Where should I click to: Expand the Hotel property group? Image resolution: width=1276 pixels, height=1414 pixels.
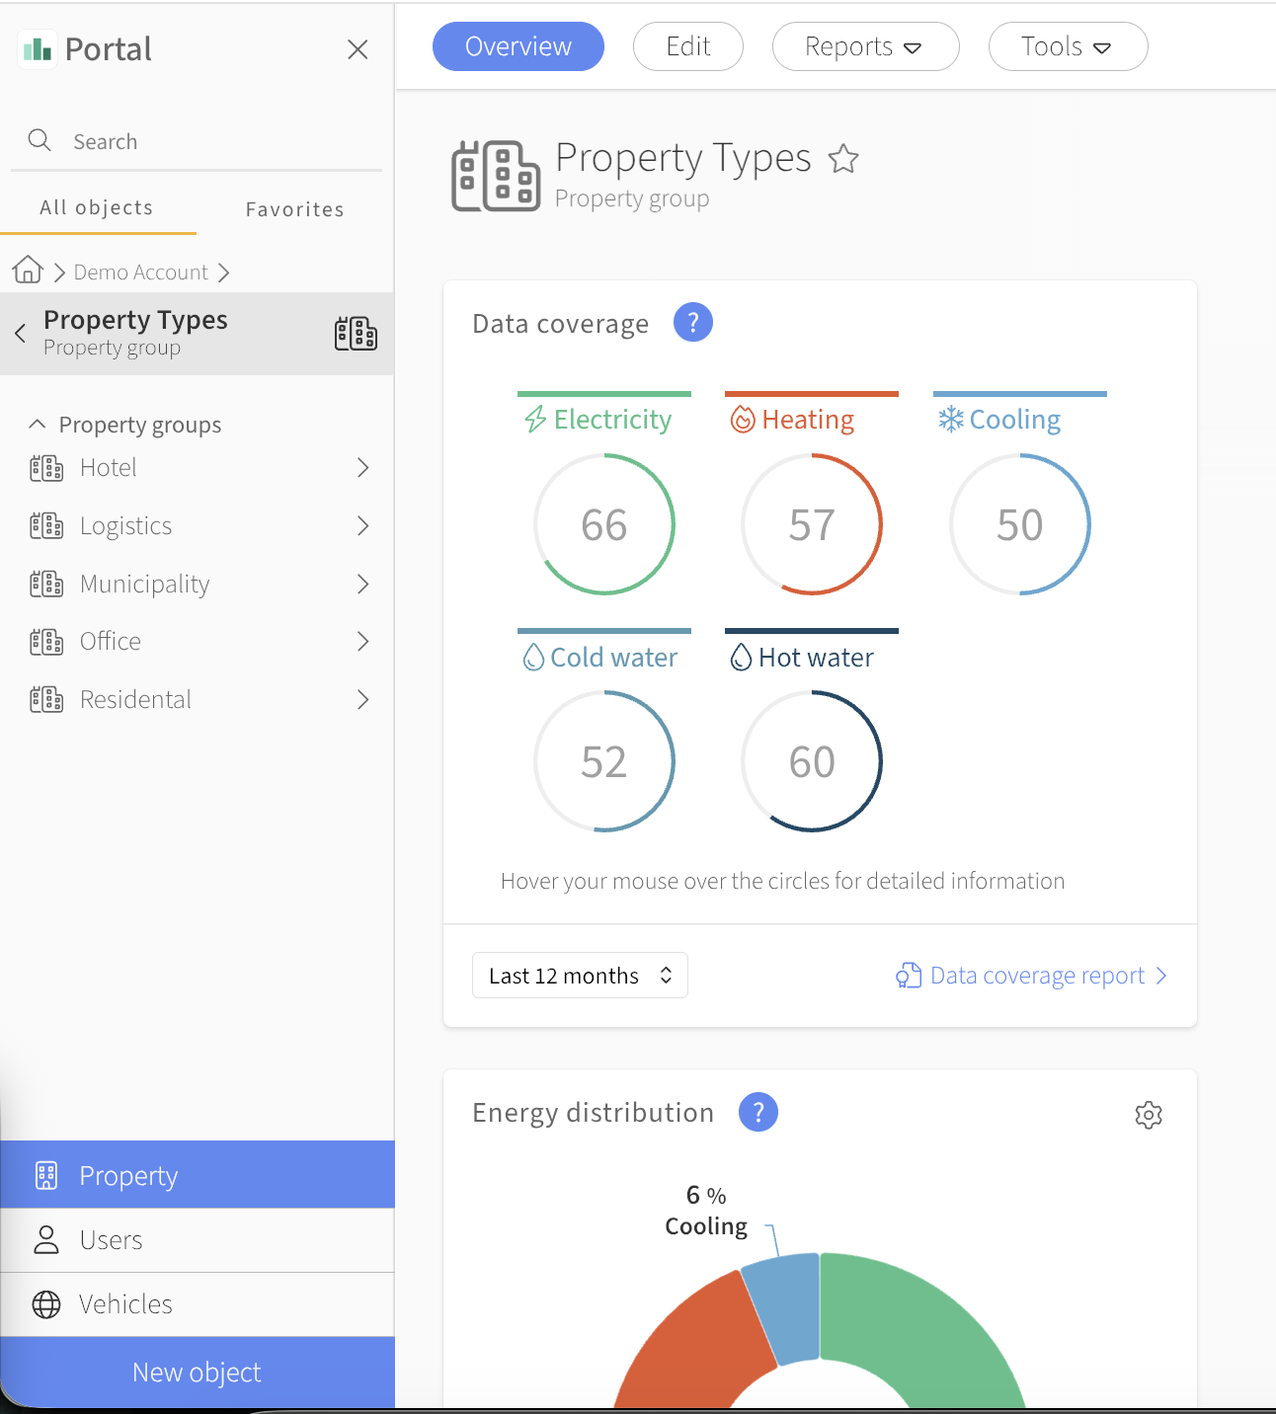pyautogui.click(x=362, y=467)
